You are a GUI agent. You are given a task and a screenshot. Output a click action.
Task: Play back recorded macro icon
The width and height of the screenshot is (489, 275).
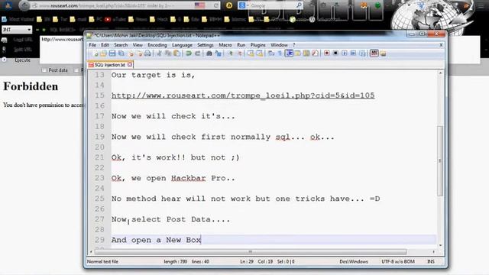click(345, 53)
